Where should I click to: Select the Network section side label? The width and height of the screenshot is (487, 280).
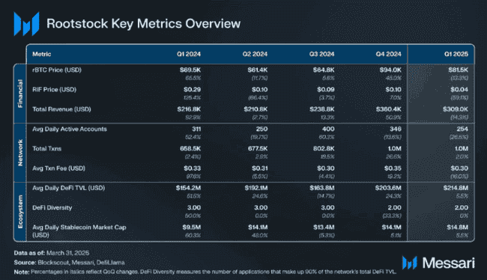coord(20,153)
